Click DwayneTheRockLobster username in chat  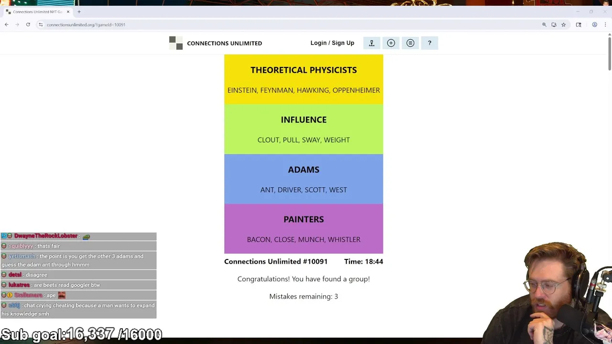pos(46,236)
